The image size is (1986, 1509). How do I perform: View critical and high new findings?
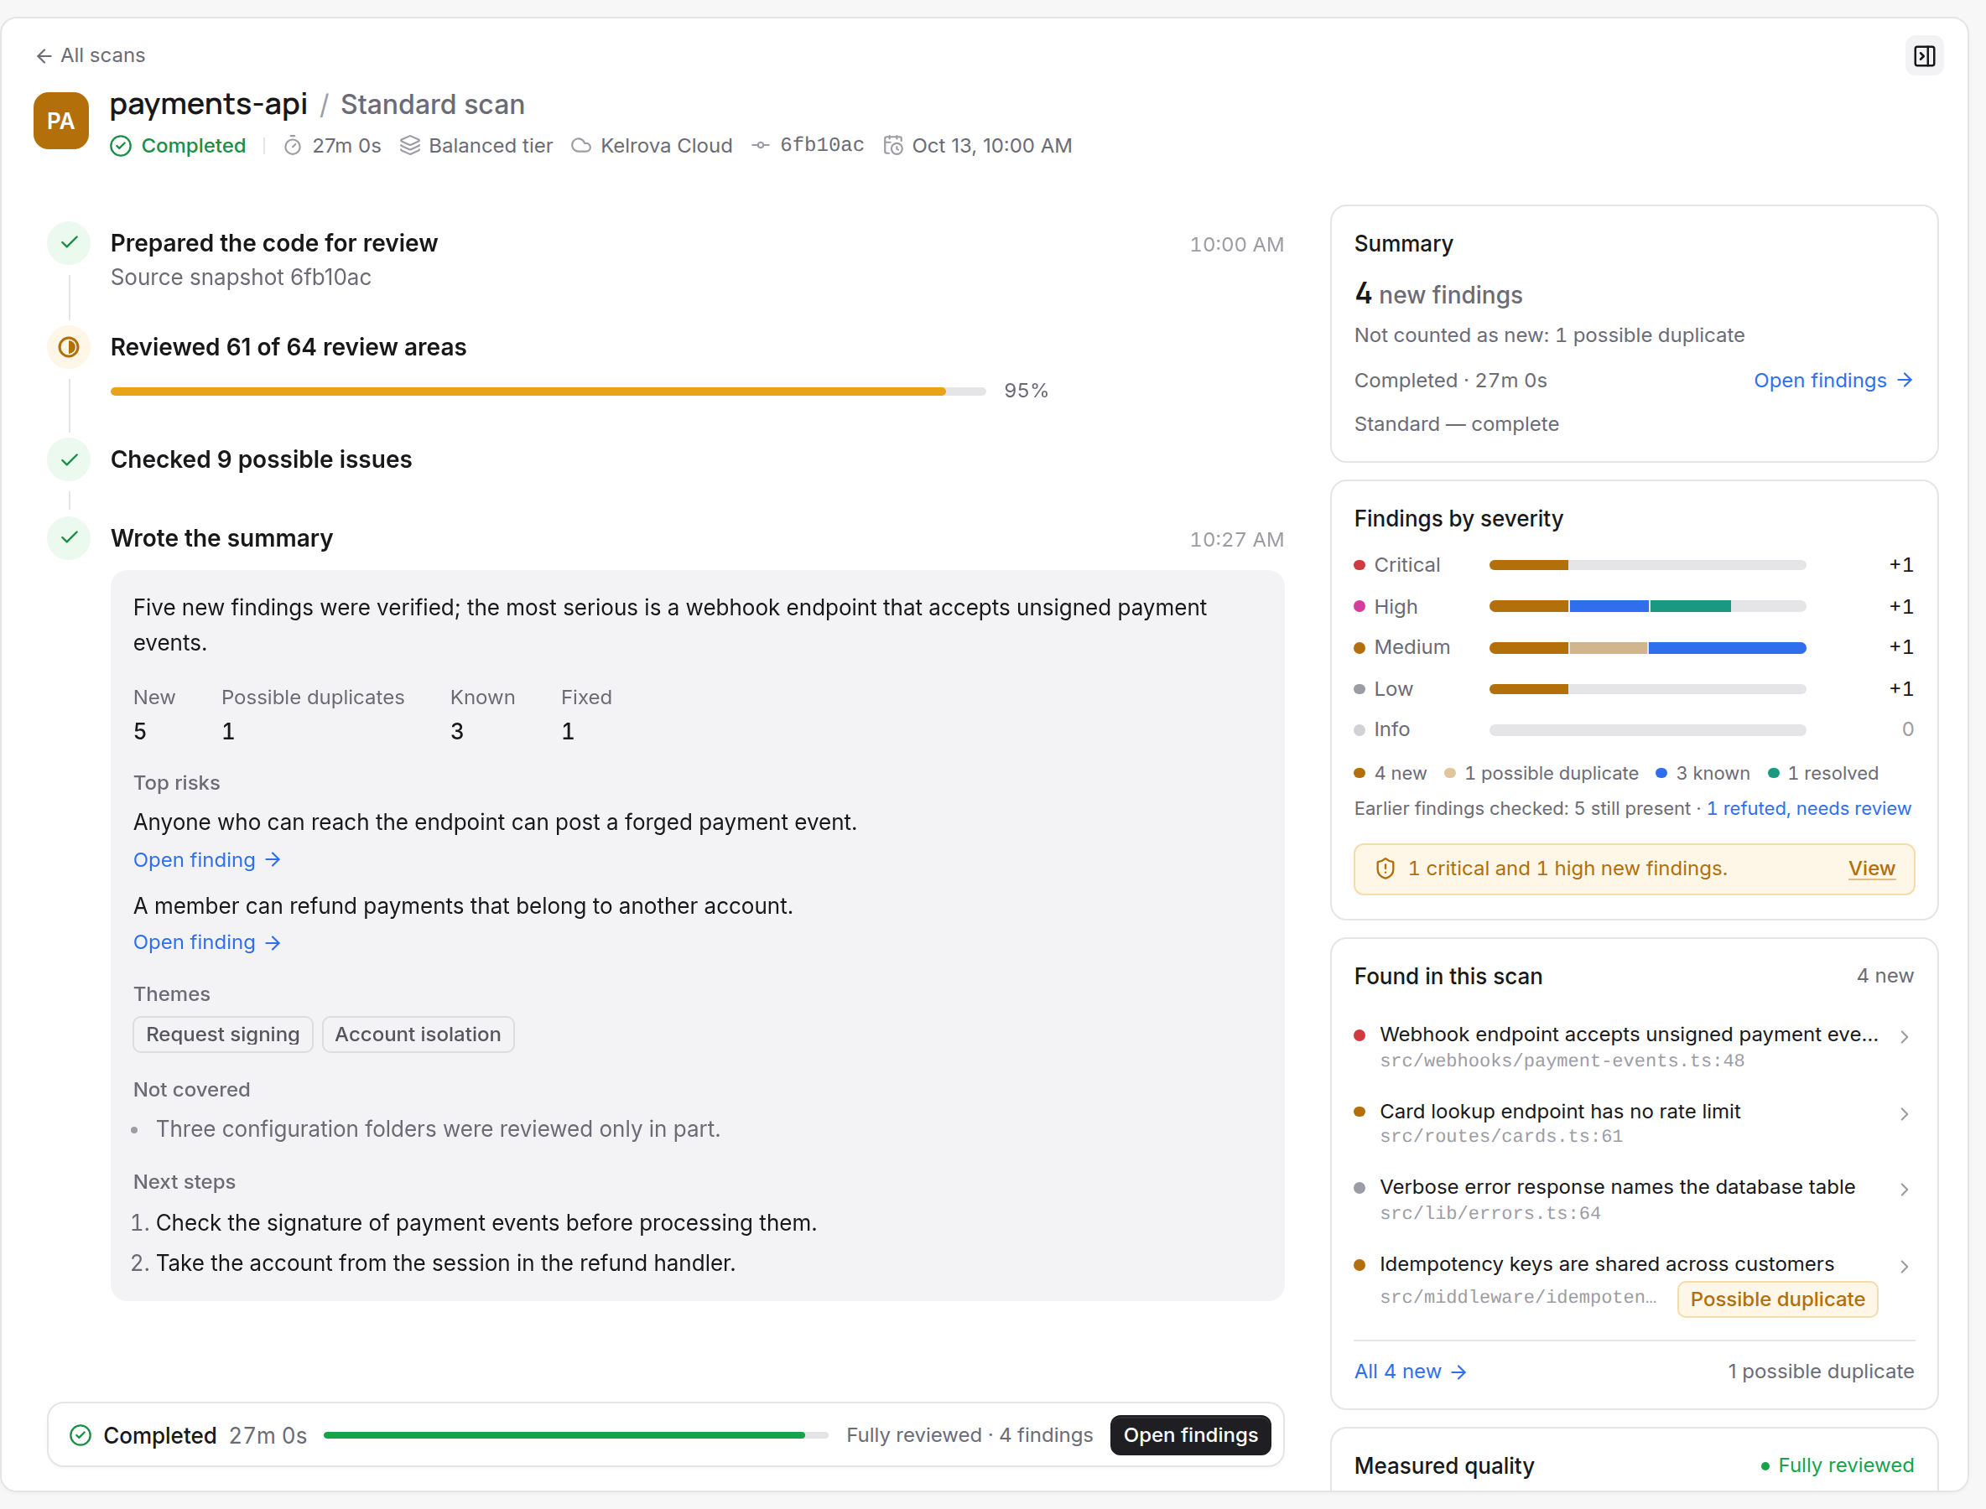click(1871, 869)
